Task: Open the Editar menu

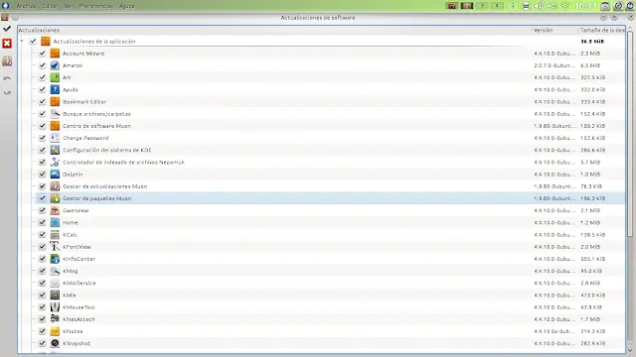Action: point(50,6)
